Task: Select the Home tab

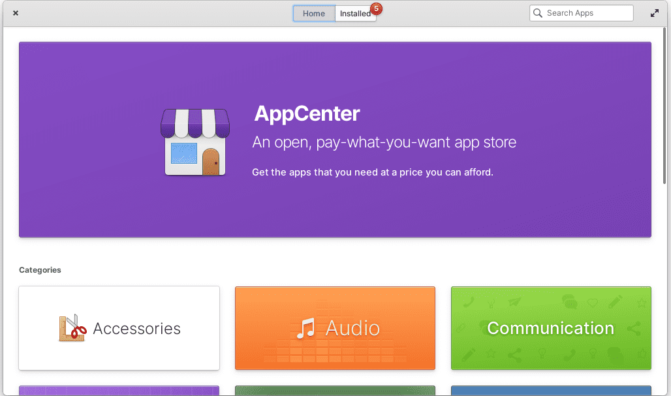Action: [314, 13]
